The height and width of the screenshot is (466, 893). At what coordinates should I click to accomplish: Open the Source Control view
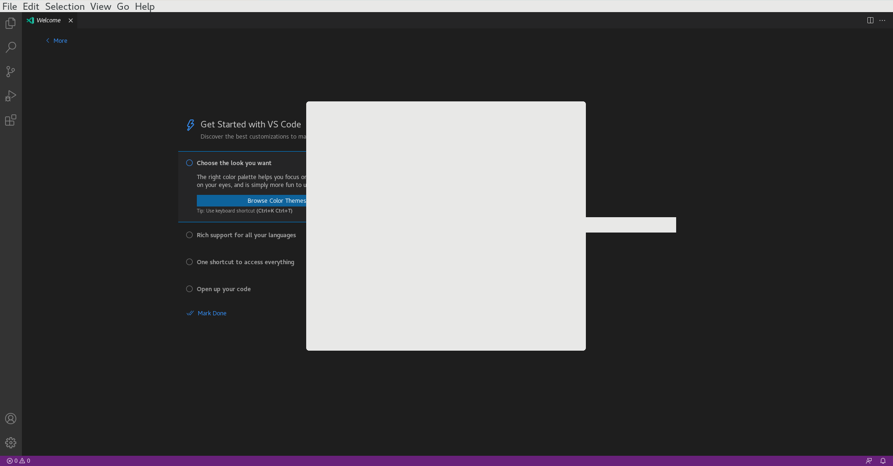click(x=10, y=71)
